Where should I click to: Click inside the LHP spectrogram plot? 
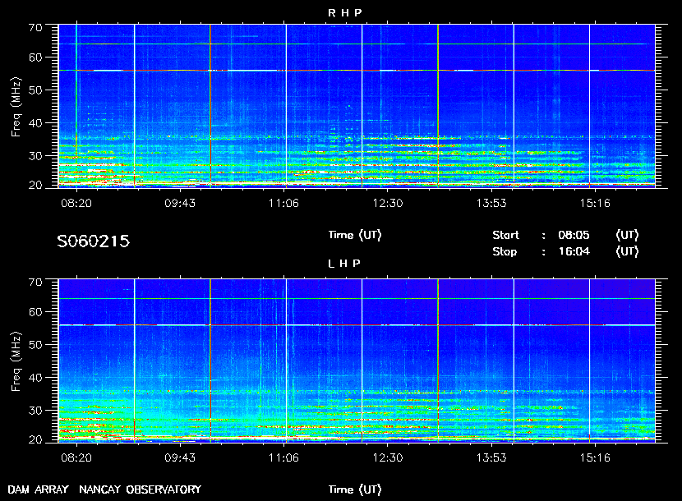click(357, 361)
